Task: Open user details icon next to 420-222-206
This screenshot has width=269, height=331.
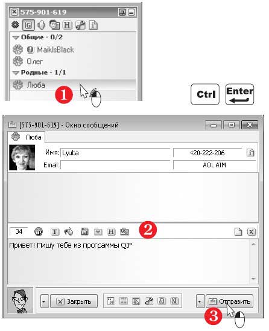Action: pyautogui.click(x=250, y=152)
